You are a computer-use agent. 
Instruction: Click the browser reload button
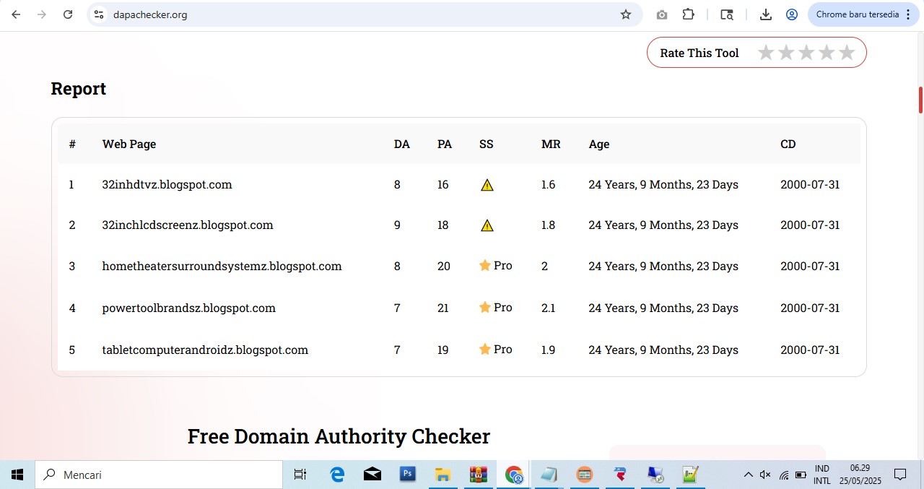pos(68,14)
